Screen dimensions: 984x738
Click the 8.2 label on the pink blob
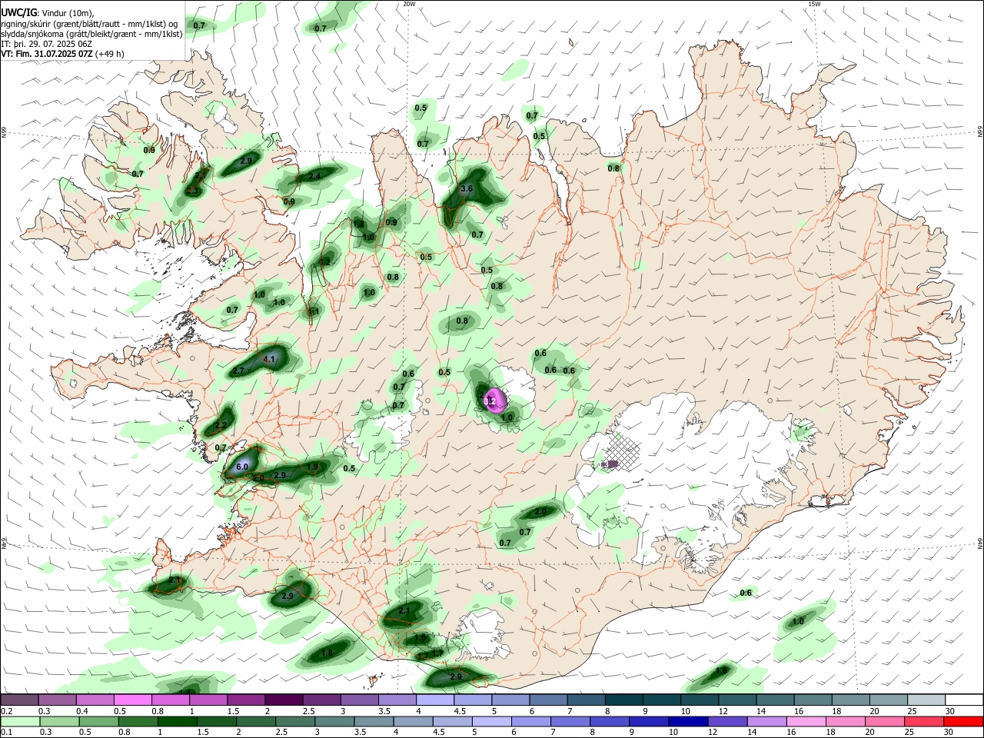pos(489,401)
